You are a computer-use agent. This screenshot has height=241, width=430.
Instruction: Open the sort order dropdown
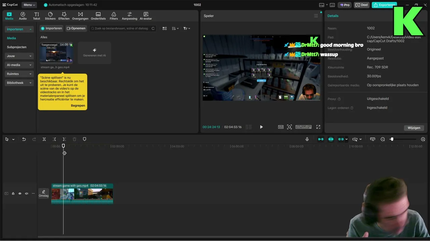click(x=175, y=28)
